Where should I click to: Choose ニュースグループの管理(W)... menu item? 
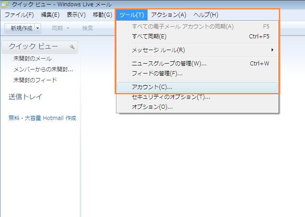click(x=169, y=64)
